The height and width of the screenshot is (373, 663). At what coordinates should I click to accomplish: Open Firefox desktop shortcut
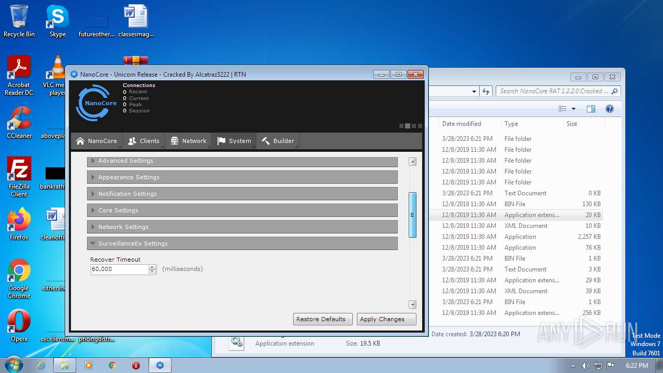click(x=19, y=224)
